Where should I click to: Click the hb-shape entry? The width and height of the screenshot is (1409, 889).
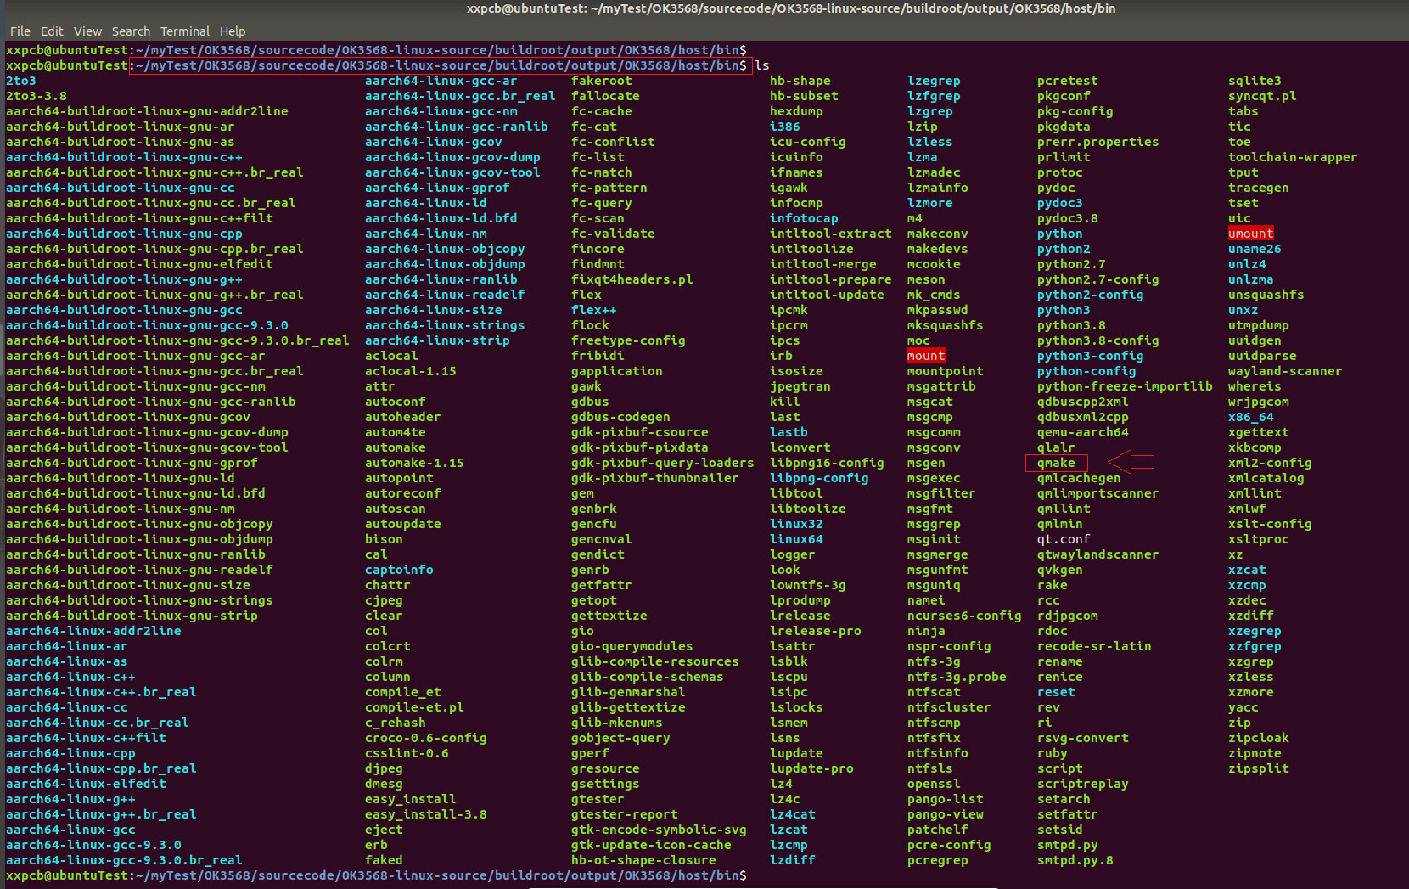(800, 81)
